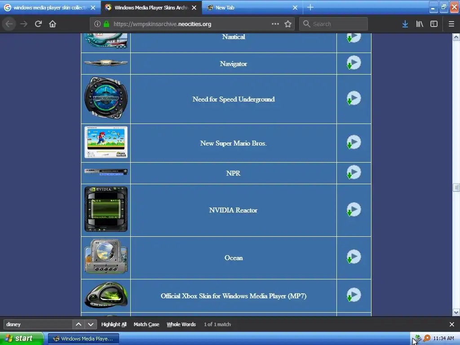The width and height of the screenshot is (460, 345).
Task: Jump to next find match
Action: pos(91,324)
